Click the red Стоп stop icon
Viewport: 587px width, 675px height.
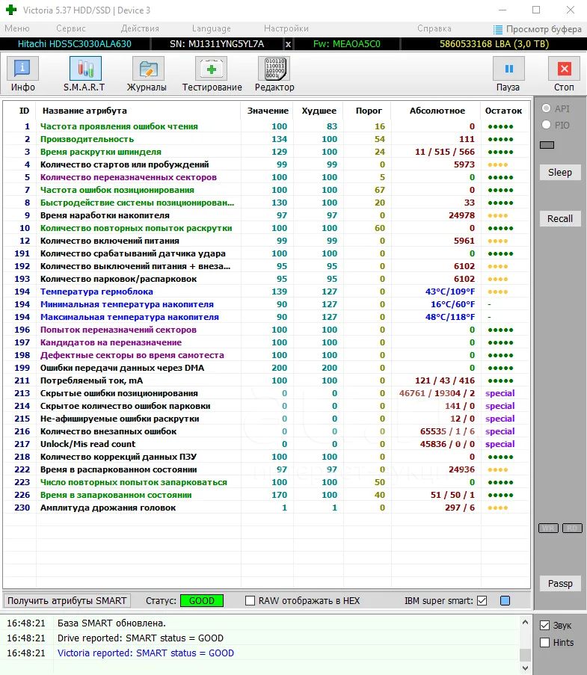(x=564, y=69)
